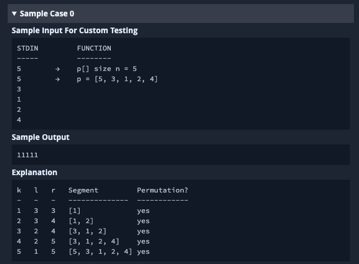The image size is (359, 264).
Task: Click the text p[] size n = 5
Action: pos(107,69)
